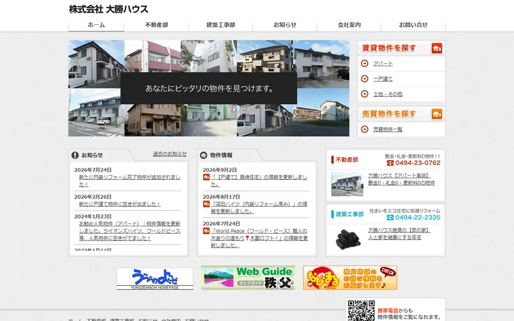Click the QR code for mobile access
Viewport: 514px width, 321px height.
(361, 310)
